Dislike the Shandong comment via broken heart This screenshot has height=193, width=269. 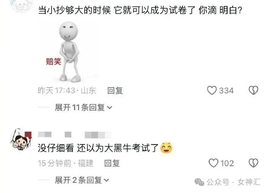(x=253, y=90)
